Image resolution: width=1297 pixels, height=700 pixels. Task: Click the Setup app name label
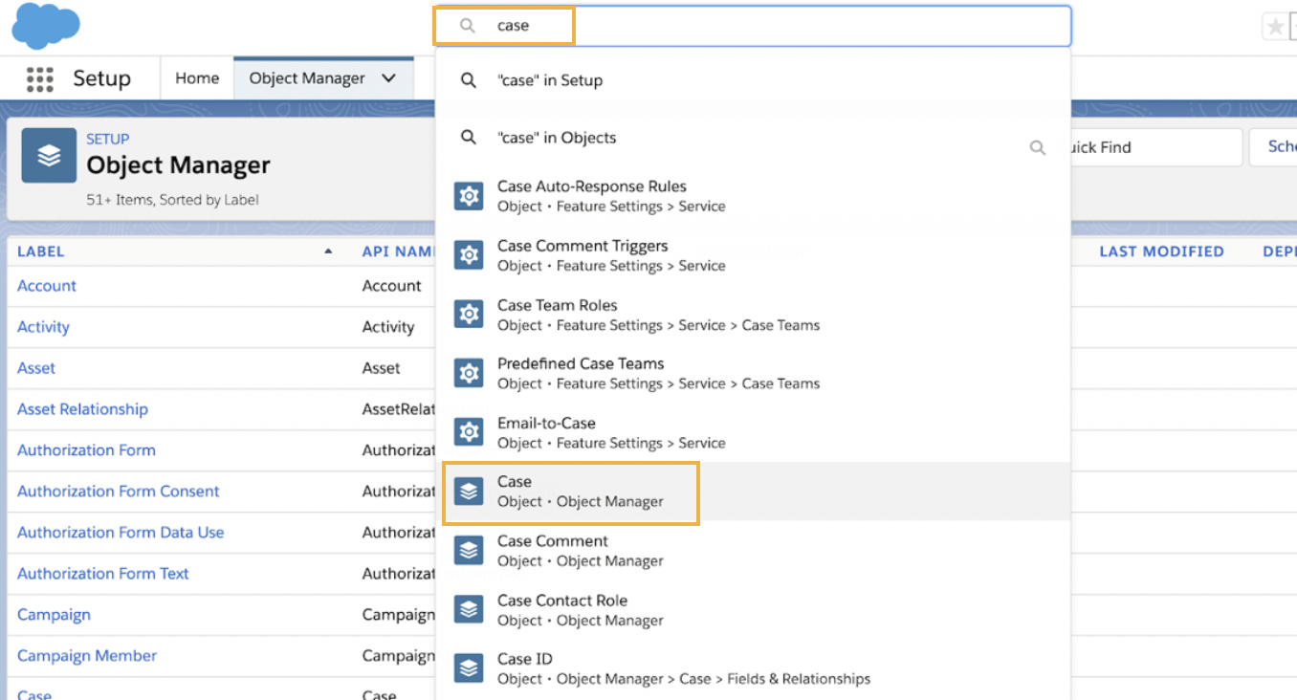[101, 78]
